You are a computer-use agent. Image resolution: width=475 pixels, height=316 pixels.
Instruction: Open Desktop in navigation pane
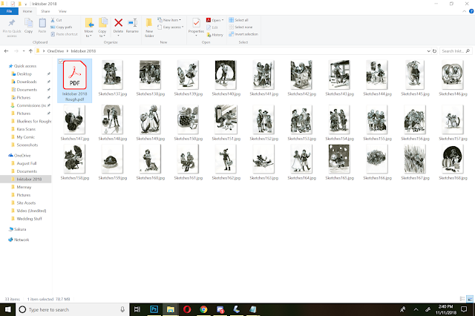click(x=24, y=74)
